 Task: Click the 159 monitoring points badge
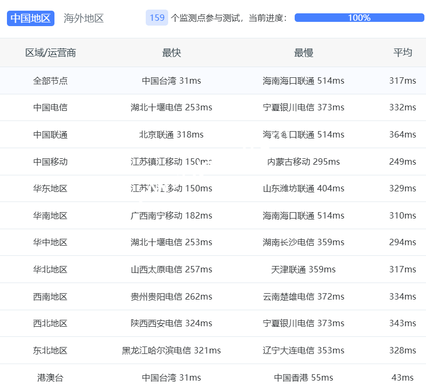(x=157, y=18)
